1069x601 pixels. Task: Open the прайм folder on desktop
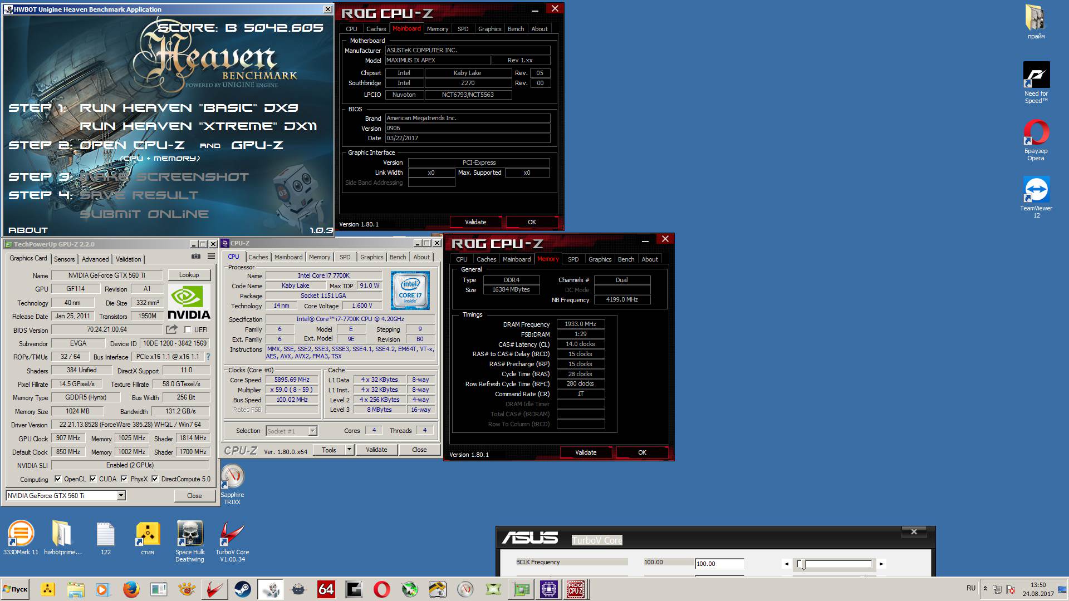pyautogui.click(x=1036, y=22)
